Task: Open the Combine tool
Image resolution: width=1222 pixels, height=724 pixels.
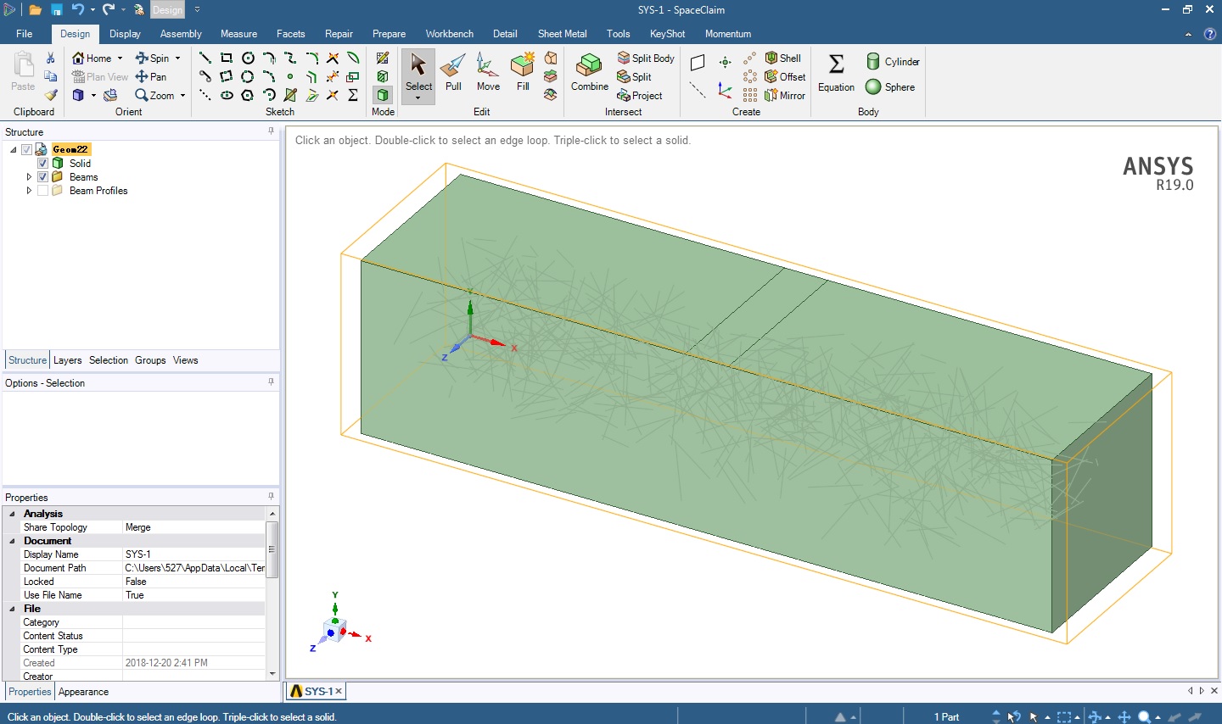Action: tap(589, 73)
